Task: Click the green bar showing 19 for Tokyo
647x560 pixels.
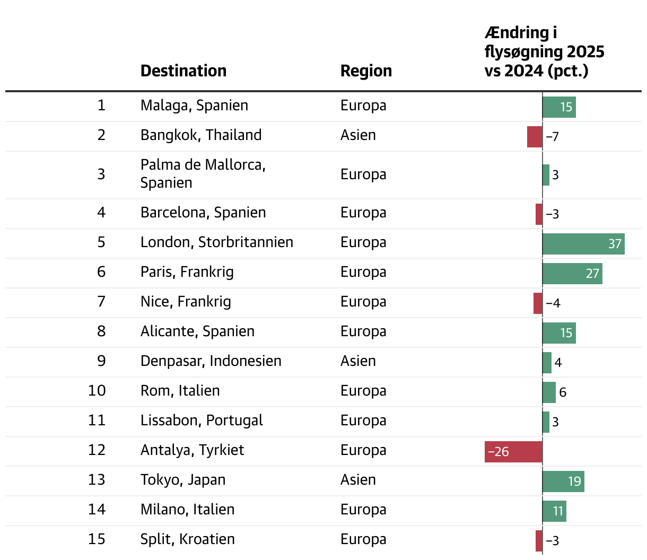Action: point(563,482)
